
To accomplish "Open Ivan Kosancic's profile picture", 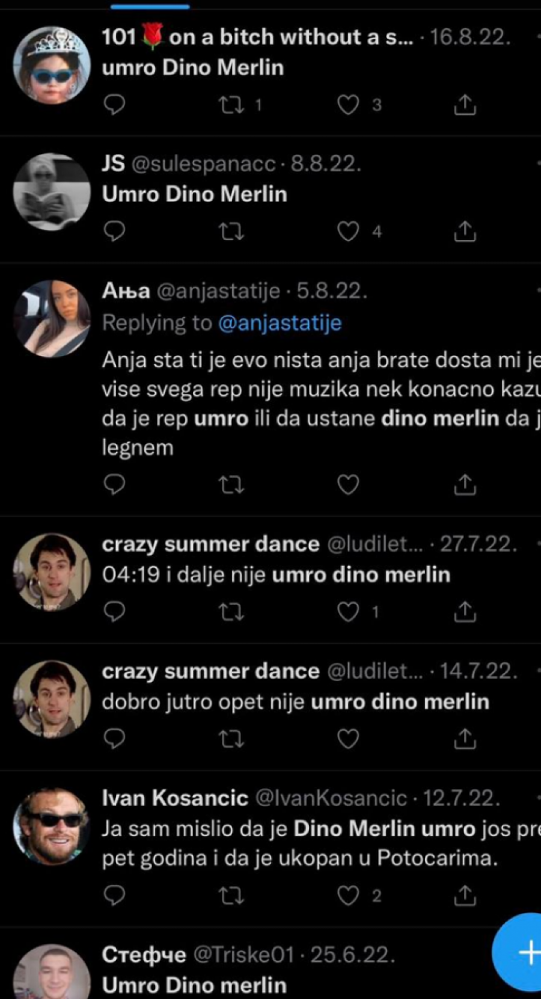I will coord(52,826).
